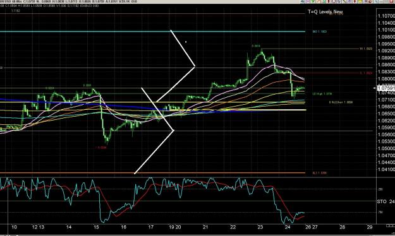The width and height of the screenshot is (395, 236).
Task: Click the current price tag 1.07591
Action: [386, 88]
